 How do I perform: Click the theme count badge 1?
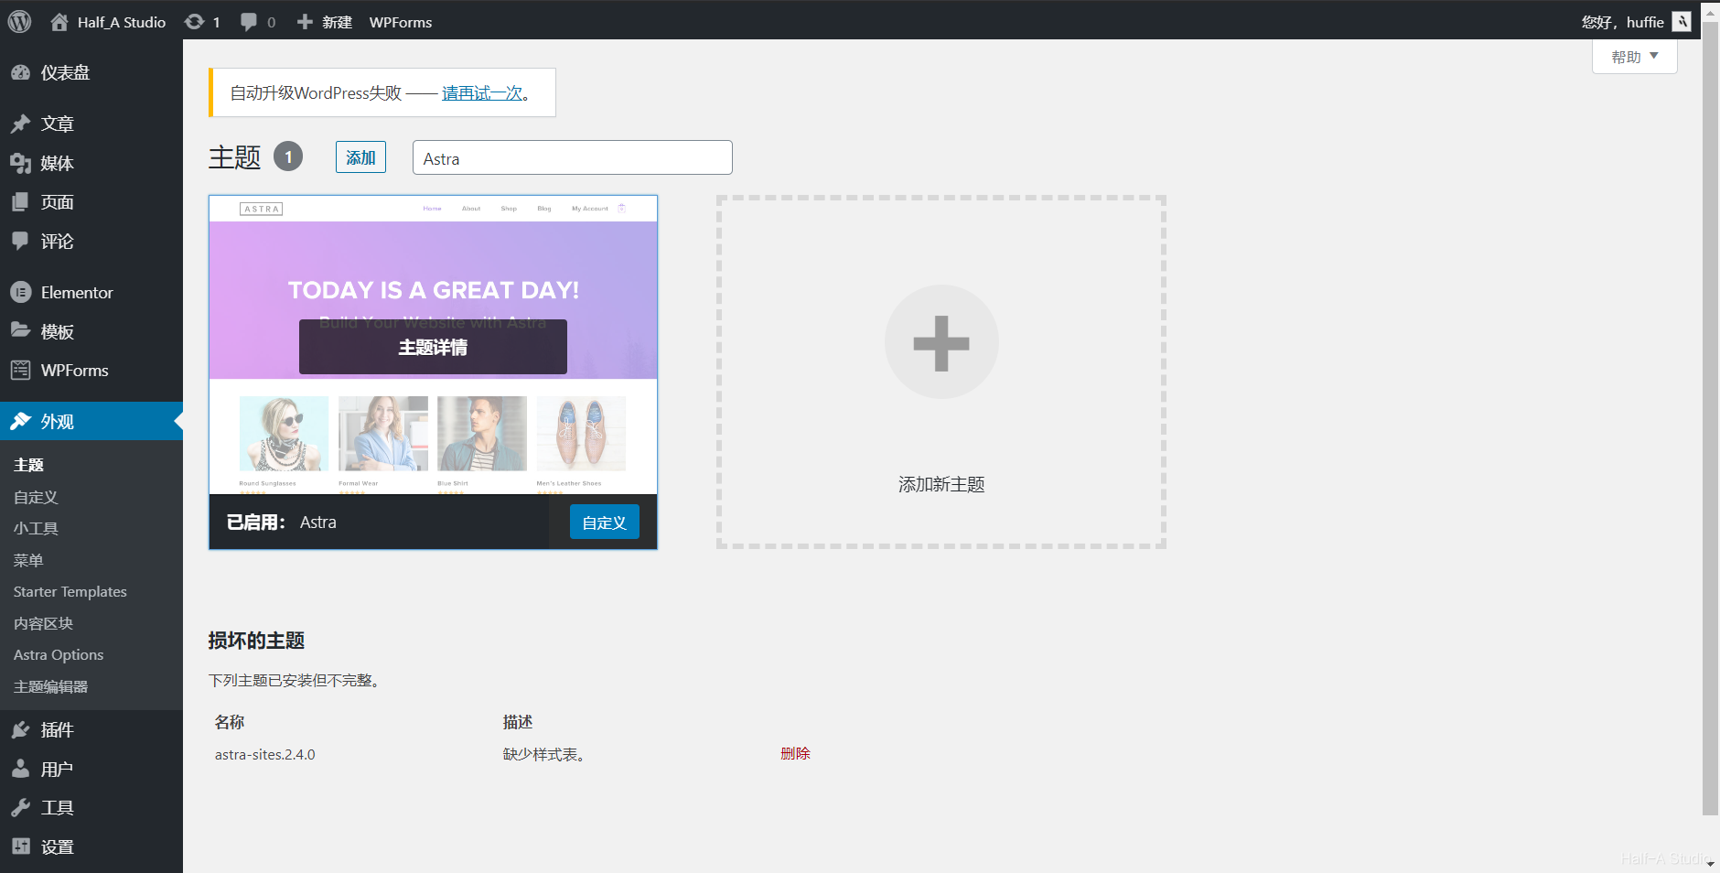point(288,156)
